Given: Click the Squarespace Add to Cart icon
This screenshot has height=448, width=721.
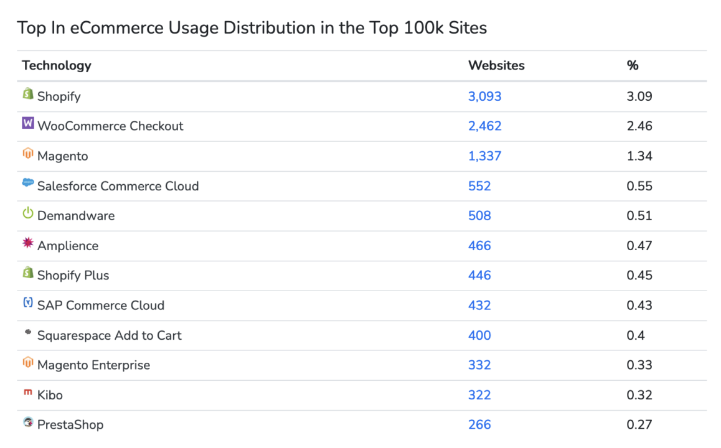Looking at the screenshot, I should (x=28, y=332).
